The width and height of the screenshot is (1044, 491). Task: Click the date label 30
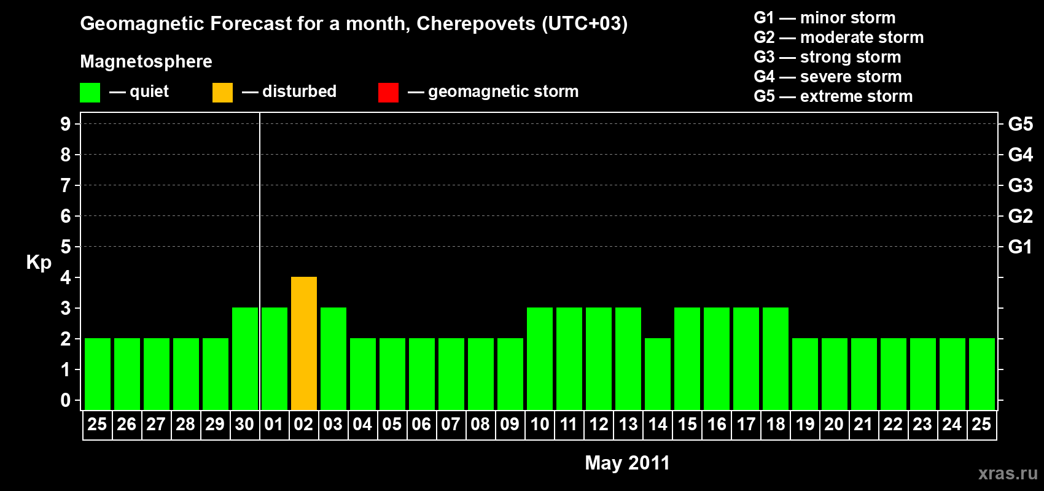[x=244, y=425]
